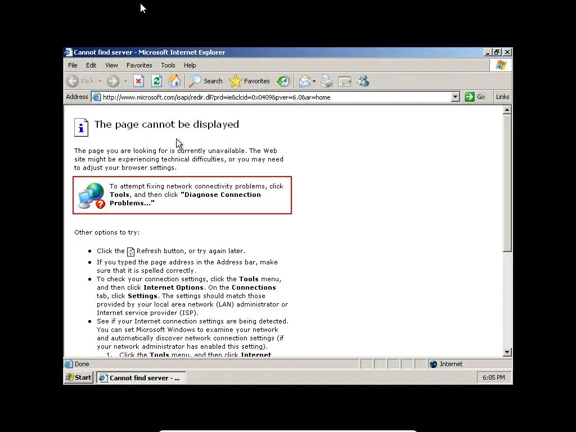The width and height of the screenshot is (576, 432).
Task: Open the View menu
Action: [111, 65]
